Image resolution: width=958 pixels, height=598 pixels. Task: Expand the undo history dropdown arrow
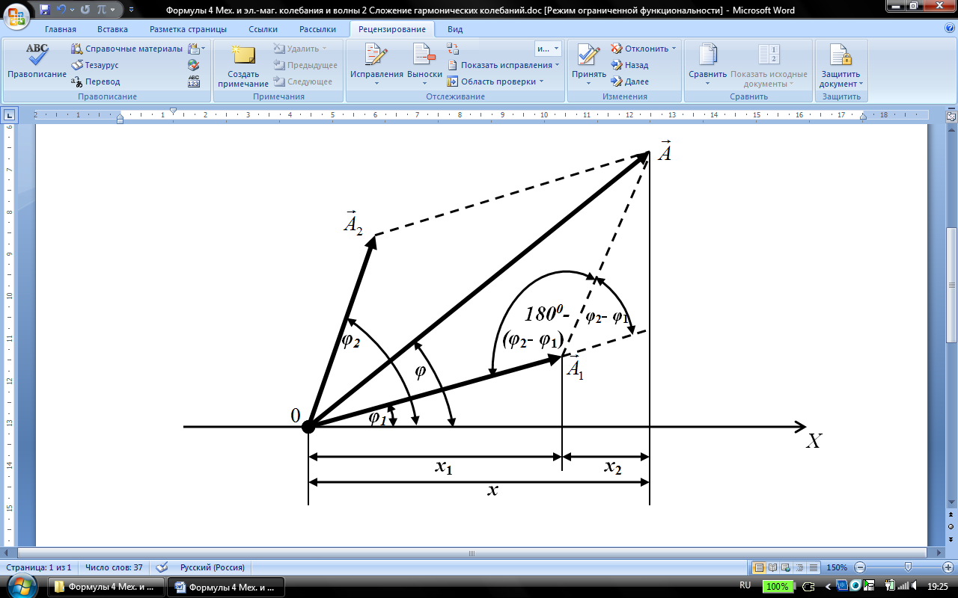[72, 10]
